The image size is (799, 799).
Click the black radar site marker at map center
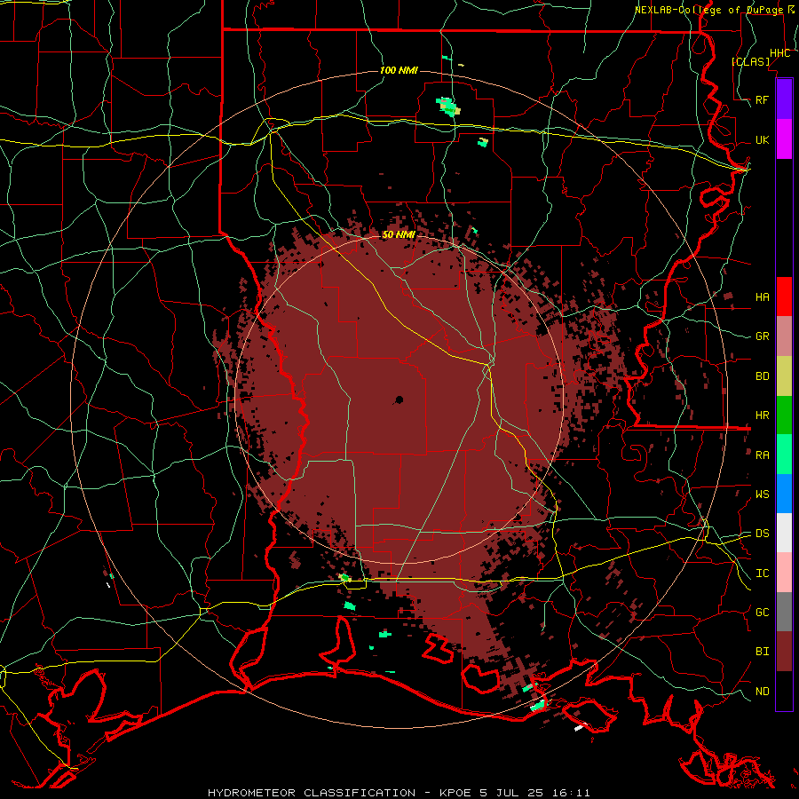click(399, 400)
